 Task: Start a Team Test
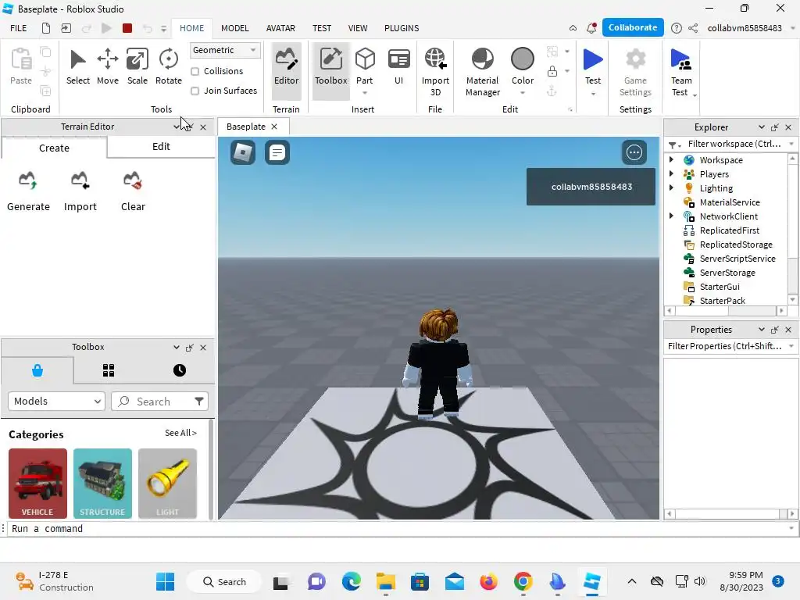pyautogui.click(x=681, y=71)
